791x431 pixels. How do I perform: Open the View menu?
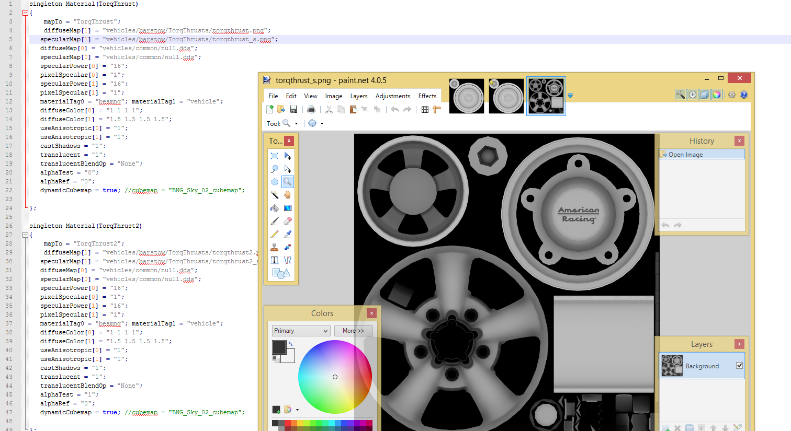click(x=311, y=96)
